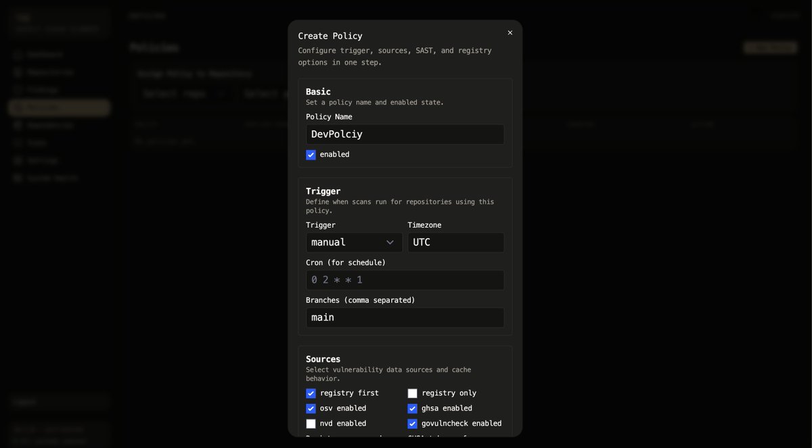Click 'Select vulnerability data sources' description
This screenshot has width=812, height=448.
point(388,374)
